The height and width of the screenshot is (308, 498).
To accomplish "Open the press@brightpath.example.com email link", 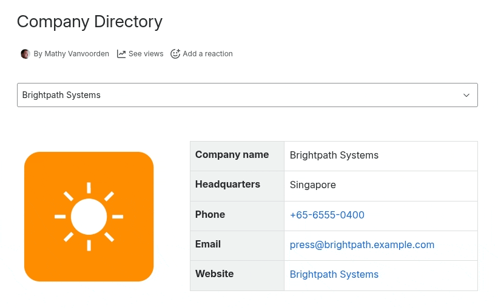I will (362, 244).
